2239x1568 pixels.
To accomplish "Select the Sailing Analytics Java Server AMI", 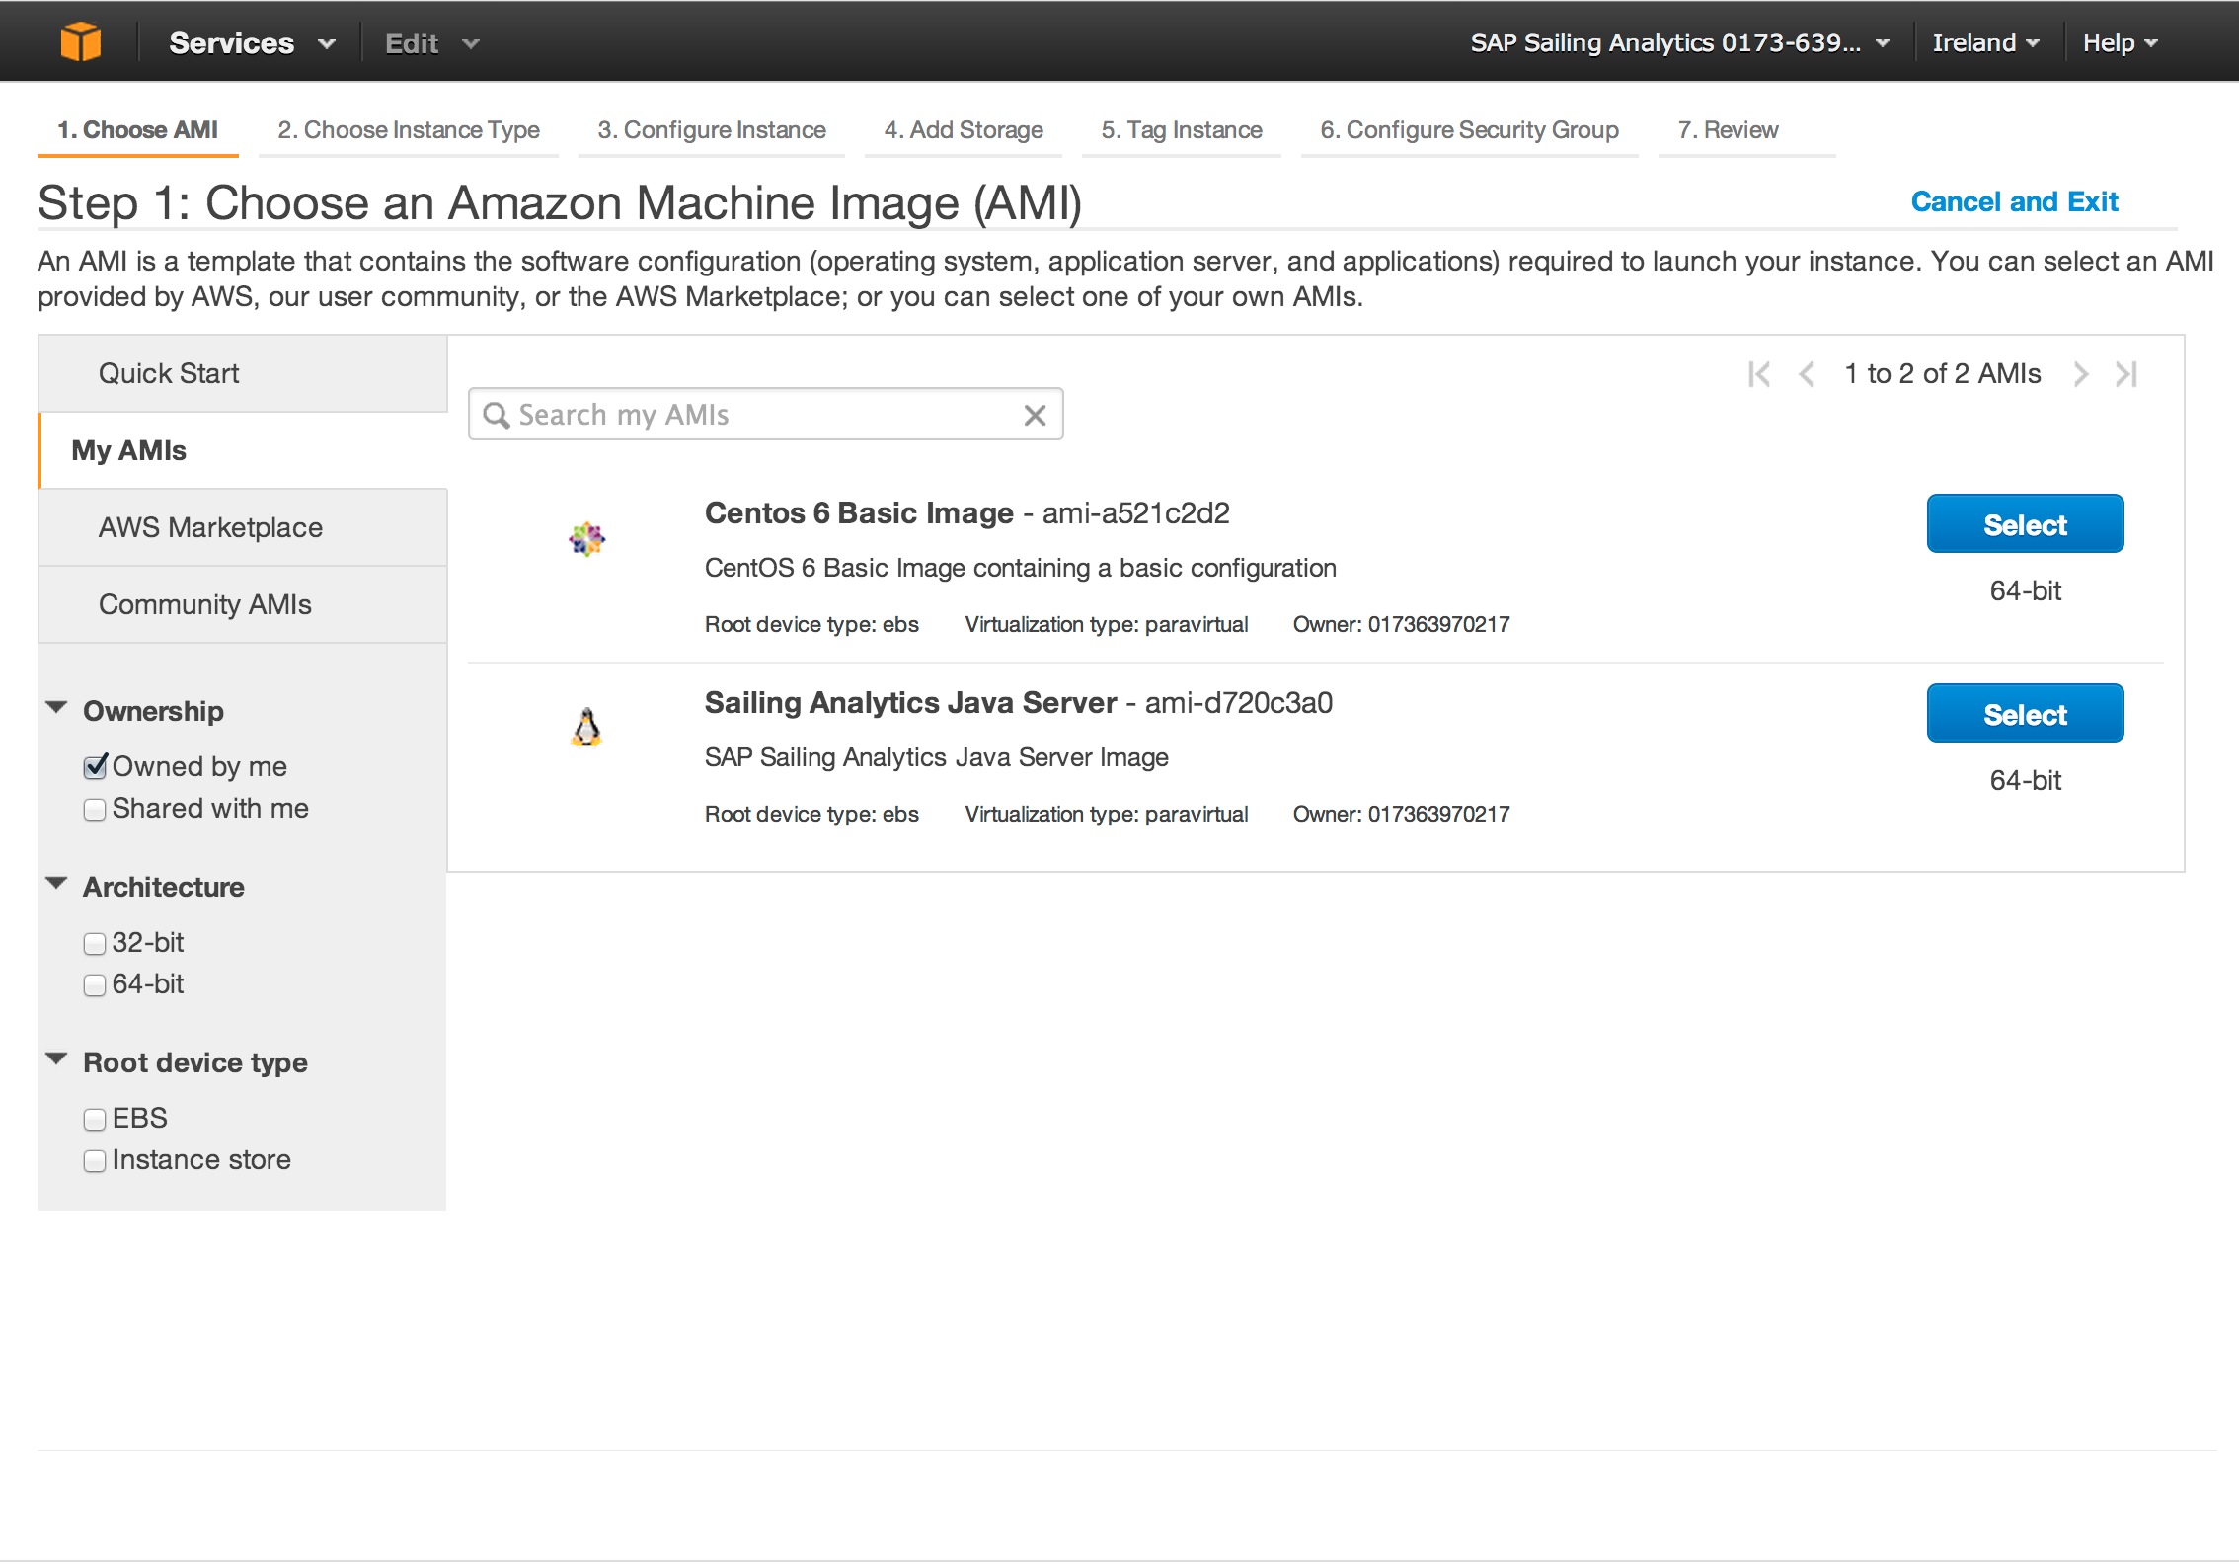I will click(x=2024, y=714).
